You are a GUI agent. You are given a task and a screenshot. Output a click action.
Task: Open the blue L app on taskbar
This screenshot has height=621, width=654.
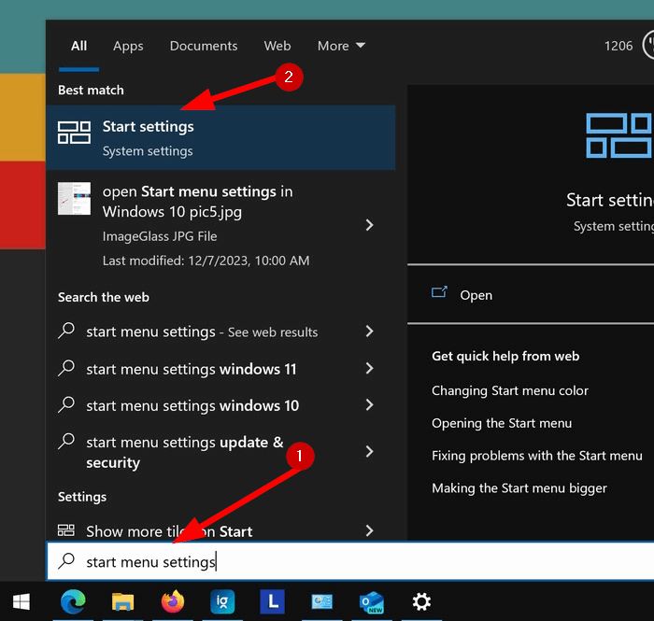[273, 601]
